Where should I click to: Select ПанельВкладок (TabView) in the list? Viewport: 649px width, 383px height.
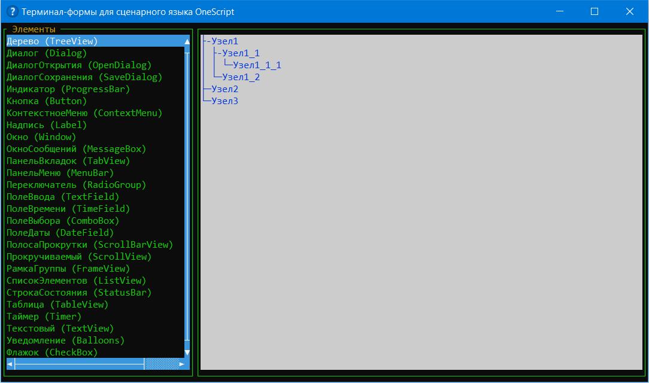pos(68,161)
